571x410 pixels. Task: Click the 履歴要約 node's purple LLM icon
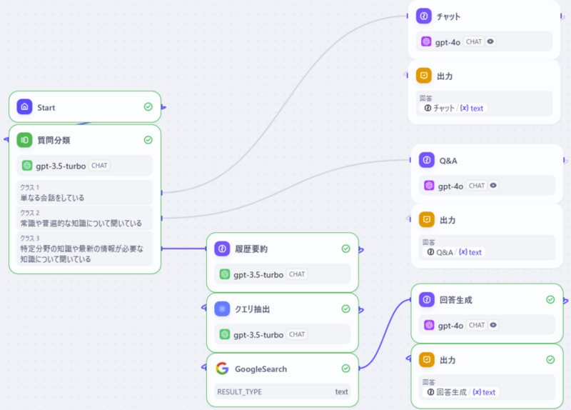click(x=223, y=249)
